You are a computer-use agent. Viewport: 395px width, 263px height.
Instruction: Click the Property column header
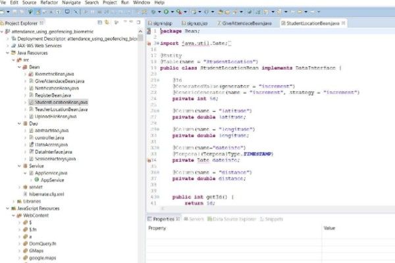(157, 228)
